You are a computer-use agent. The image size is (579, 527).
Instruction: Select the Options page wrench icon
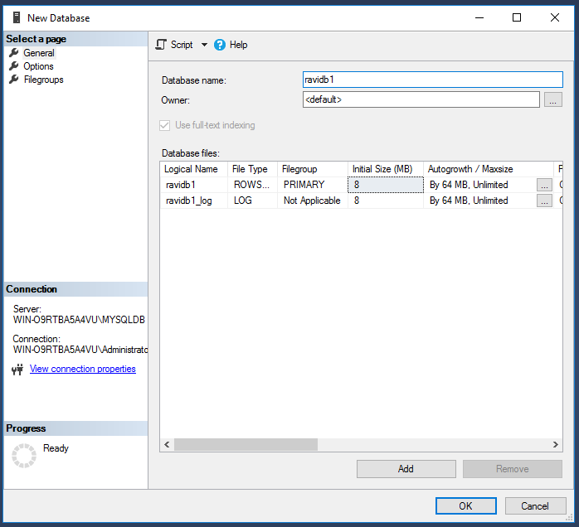tap(14, 66)
